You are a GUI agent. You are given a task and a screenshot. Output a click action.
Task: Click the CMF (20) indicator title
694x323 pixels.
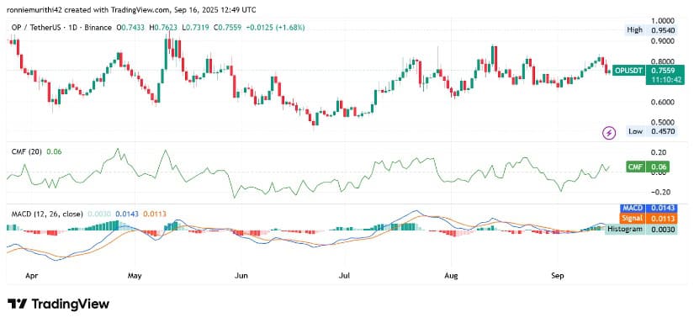pyautogui.click(x=28, y=151)
